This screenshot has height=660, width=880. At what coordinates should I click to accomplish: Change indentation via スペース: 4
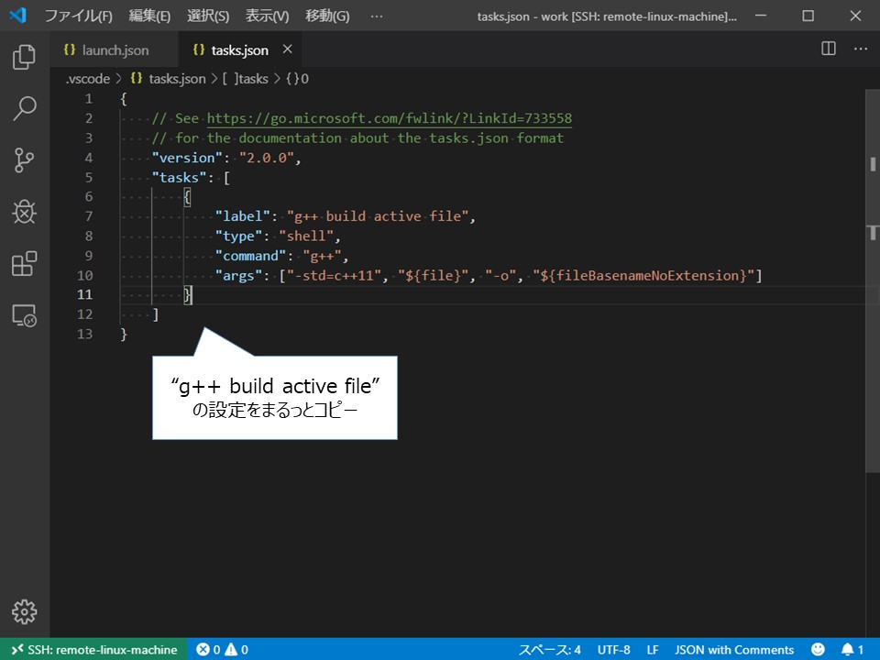549,649
